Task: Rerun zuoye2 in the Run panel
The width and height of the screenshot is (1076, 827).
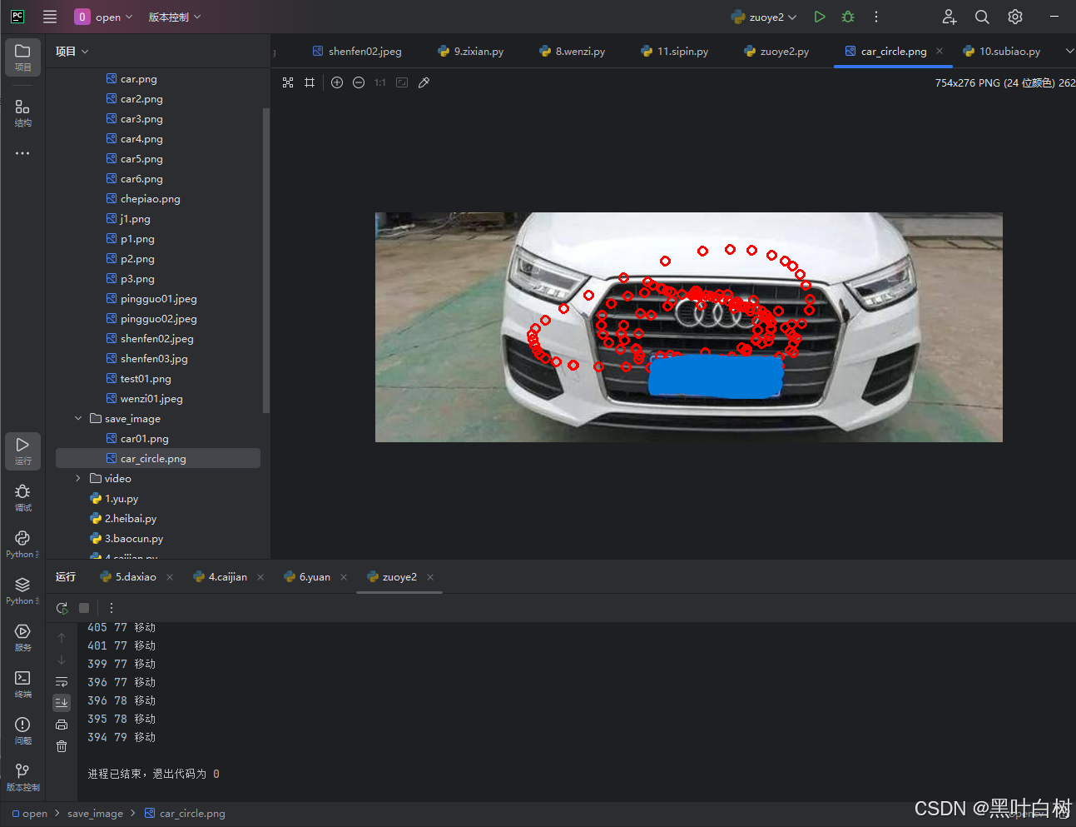Action: click(x=62, y=608)
